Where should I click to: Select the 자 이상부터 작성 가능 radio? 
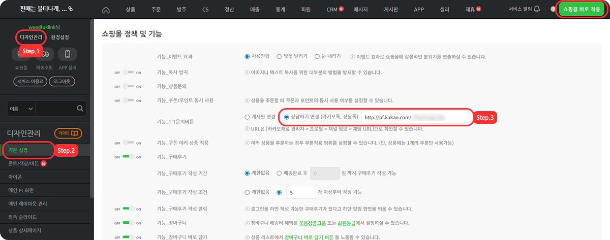click(280, 192)
